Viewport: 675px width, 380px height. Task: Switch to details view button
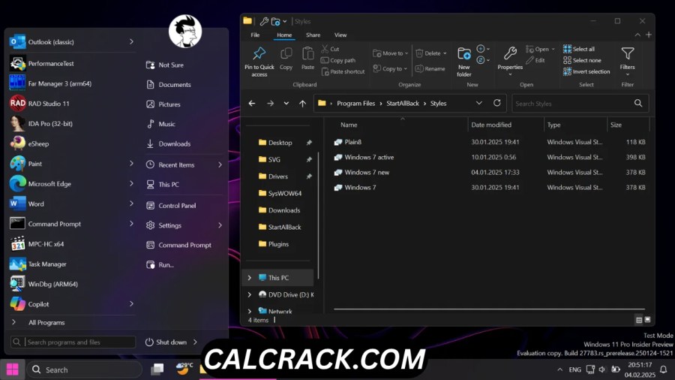pos(639,320)
